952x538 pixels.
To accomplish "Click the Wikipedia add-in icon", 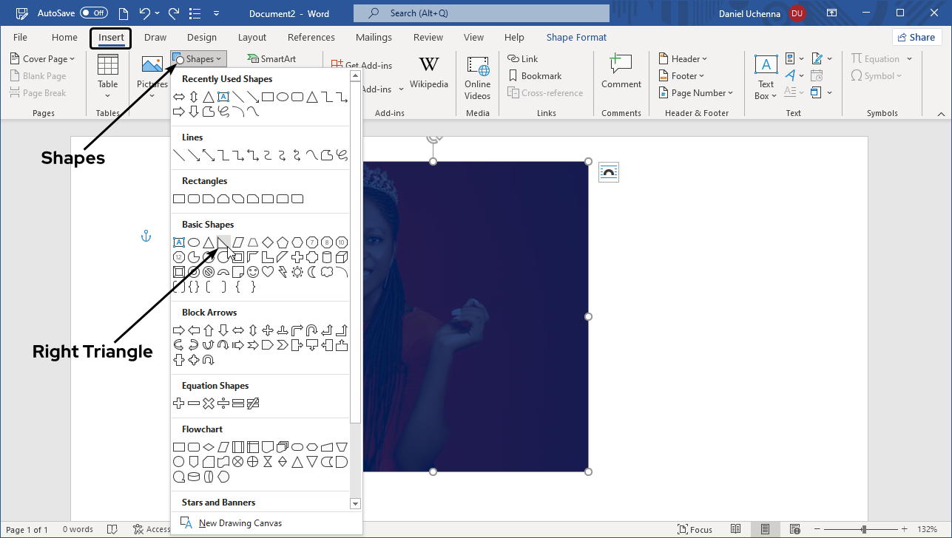I will [x=429, y=73].
